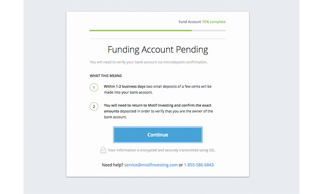Click the word 'or' between contact links

[181, 165]
